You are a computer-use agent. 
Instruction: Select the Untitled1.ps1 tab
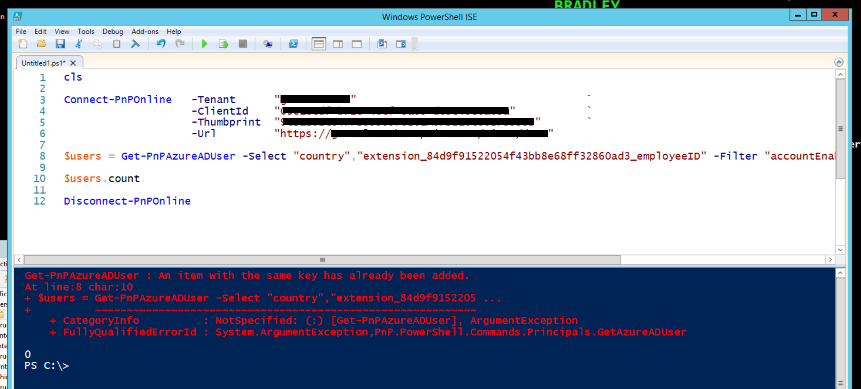click(x=43, y=63)
